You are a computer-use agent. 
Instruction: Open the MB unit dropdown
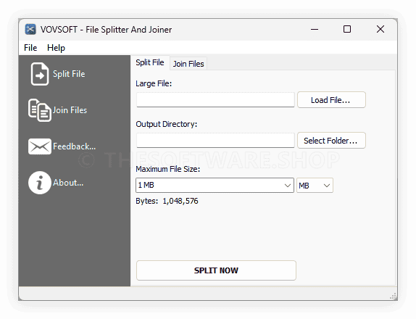point(315,186)
